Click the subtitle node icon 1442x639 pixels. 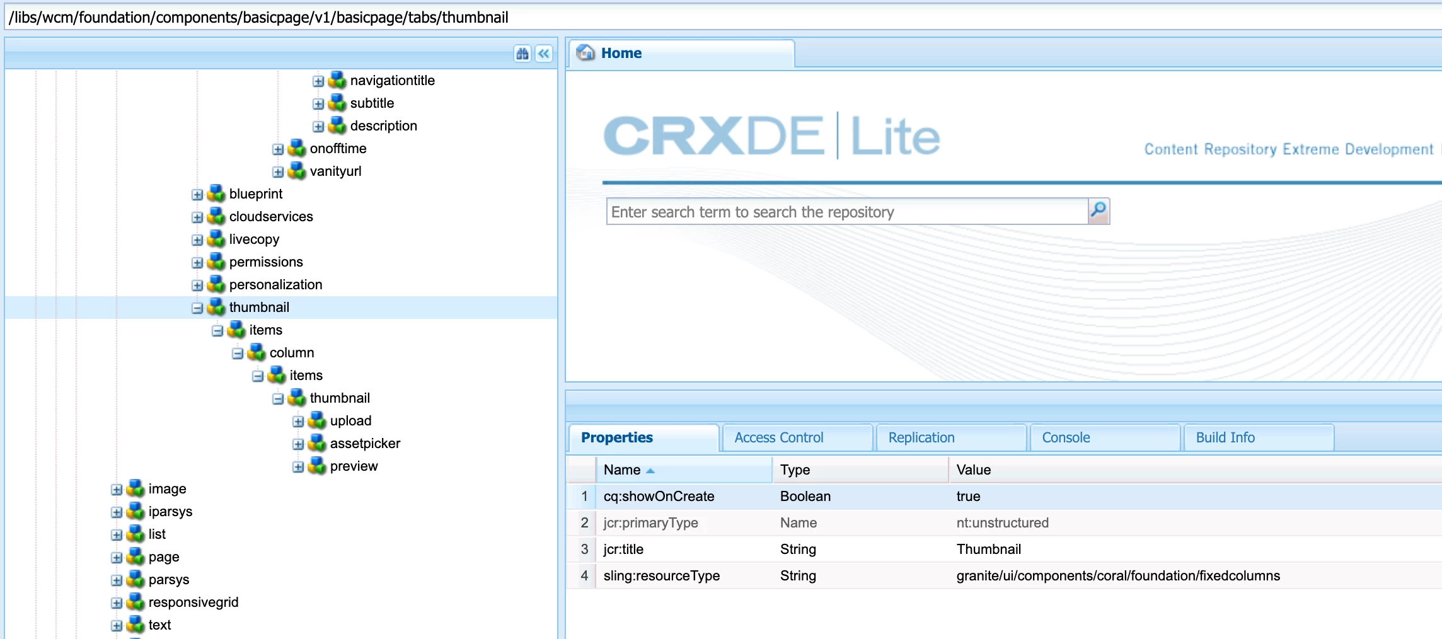coord(338,103)
